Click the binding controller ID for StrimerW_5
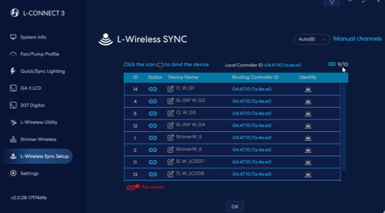The image size is (385, 213). pos(252,138)
